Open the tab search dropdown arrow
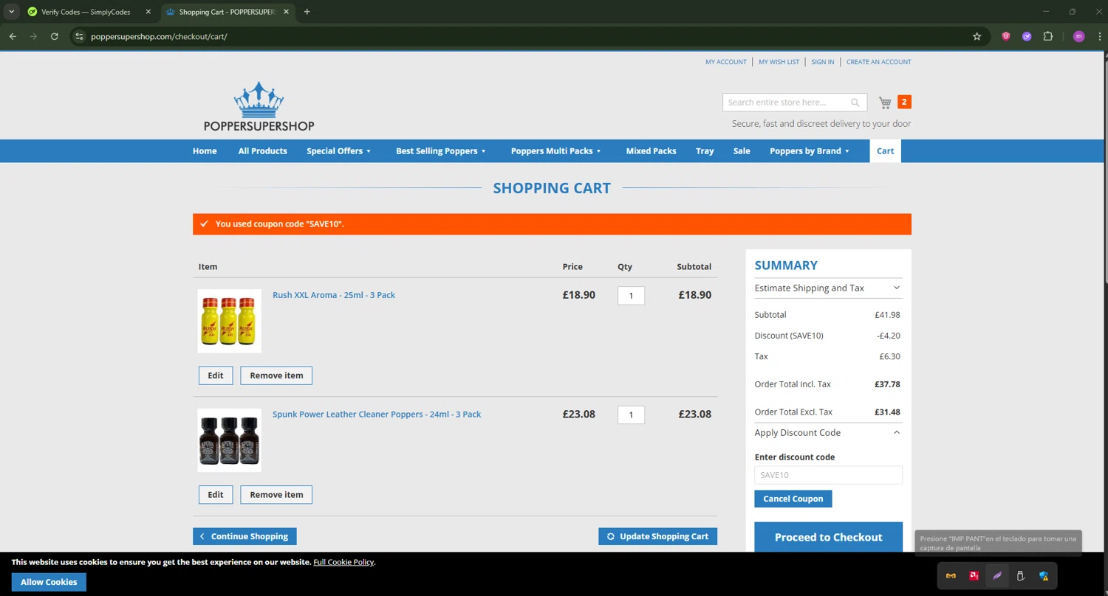1108x596 pixels. pyautogui.click(x=11, y=12)
